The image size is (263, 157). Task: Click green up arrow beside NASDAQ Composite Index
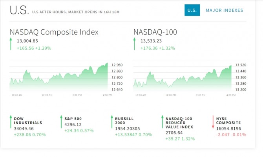(11, 44)
